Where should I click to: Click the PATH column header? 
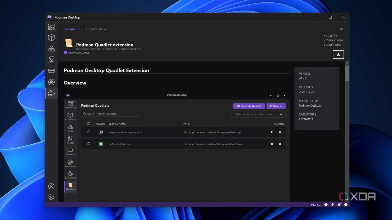[186, 124]
